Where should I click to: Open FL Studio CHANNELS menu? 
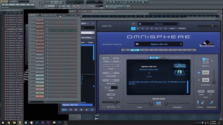point(12,5)
